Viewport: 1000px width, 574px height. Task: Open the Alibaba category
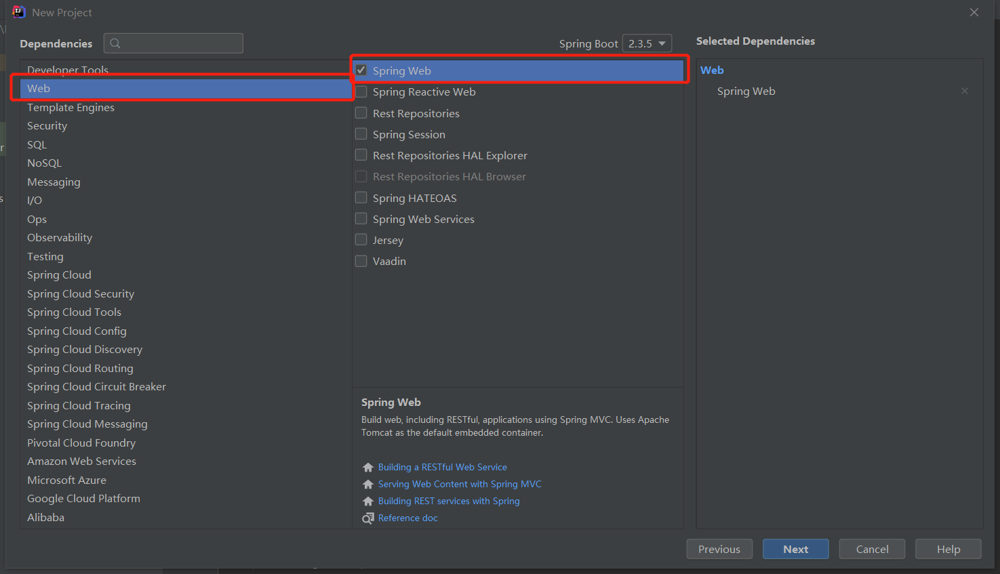click(186, 517)
